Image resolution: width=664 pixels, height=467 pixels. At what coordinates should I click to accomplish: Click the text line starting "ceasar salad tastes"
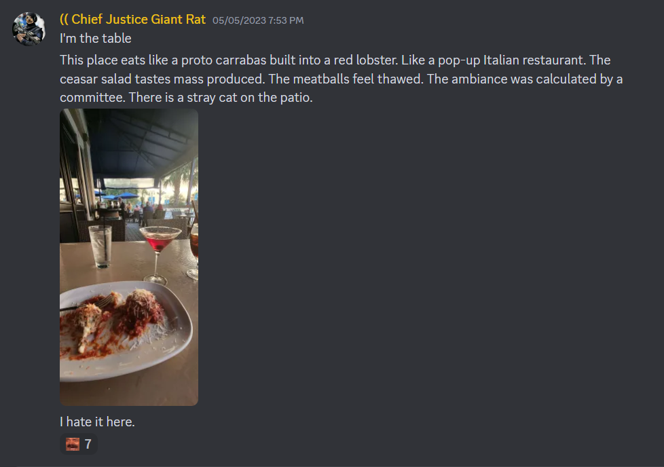click(x=342, y=79)
